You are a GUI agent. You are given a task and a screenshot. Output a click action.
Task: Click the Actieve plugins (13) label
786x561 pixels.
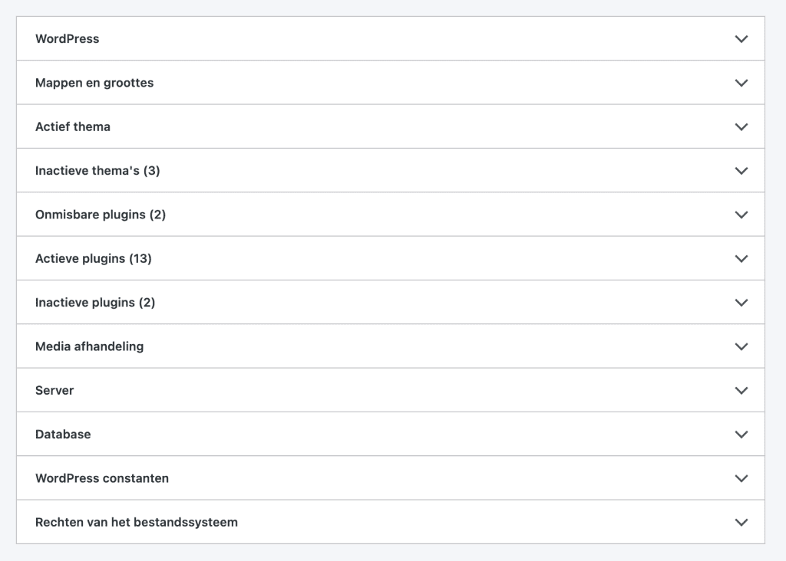click(94, 259)
